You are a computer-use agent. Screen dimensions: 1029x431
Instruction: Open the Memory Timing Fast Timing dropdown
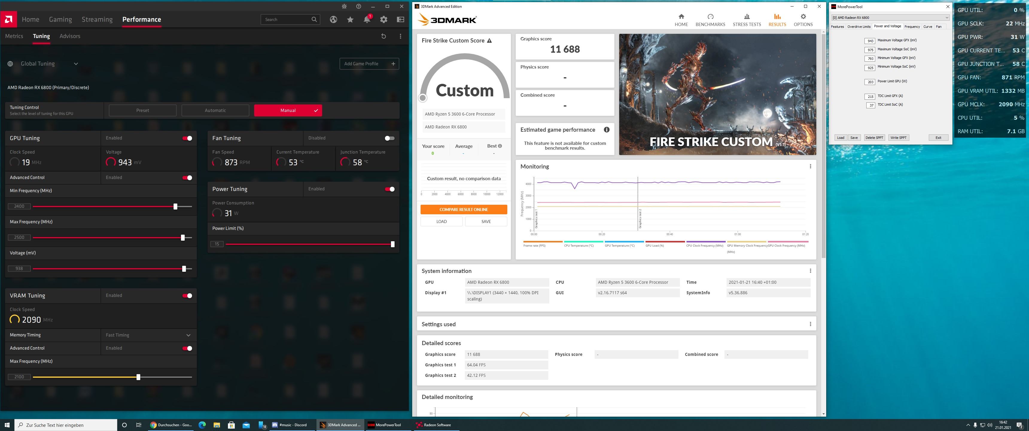(148, 335)
